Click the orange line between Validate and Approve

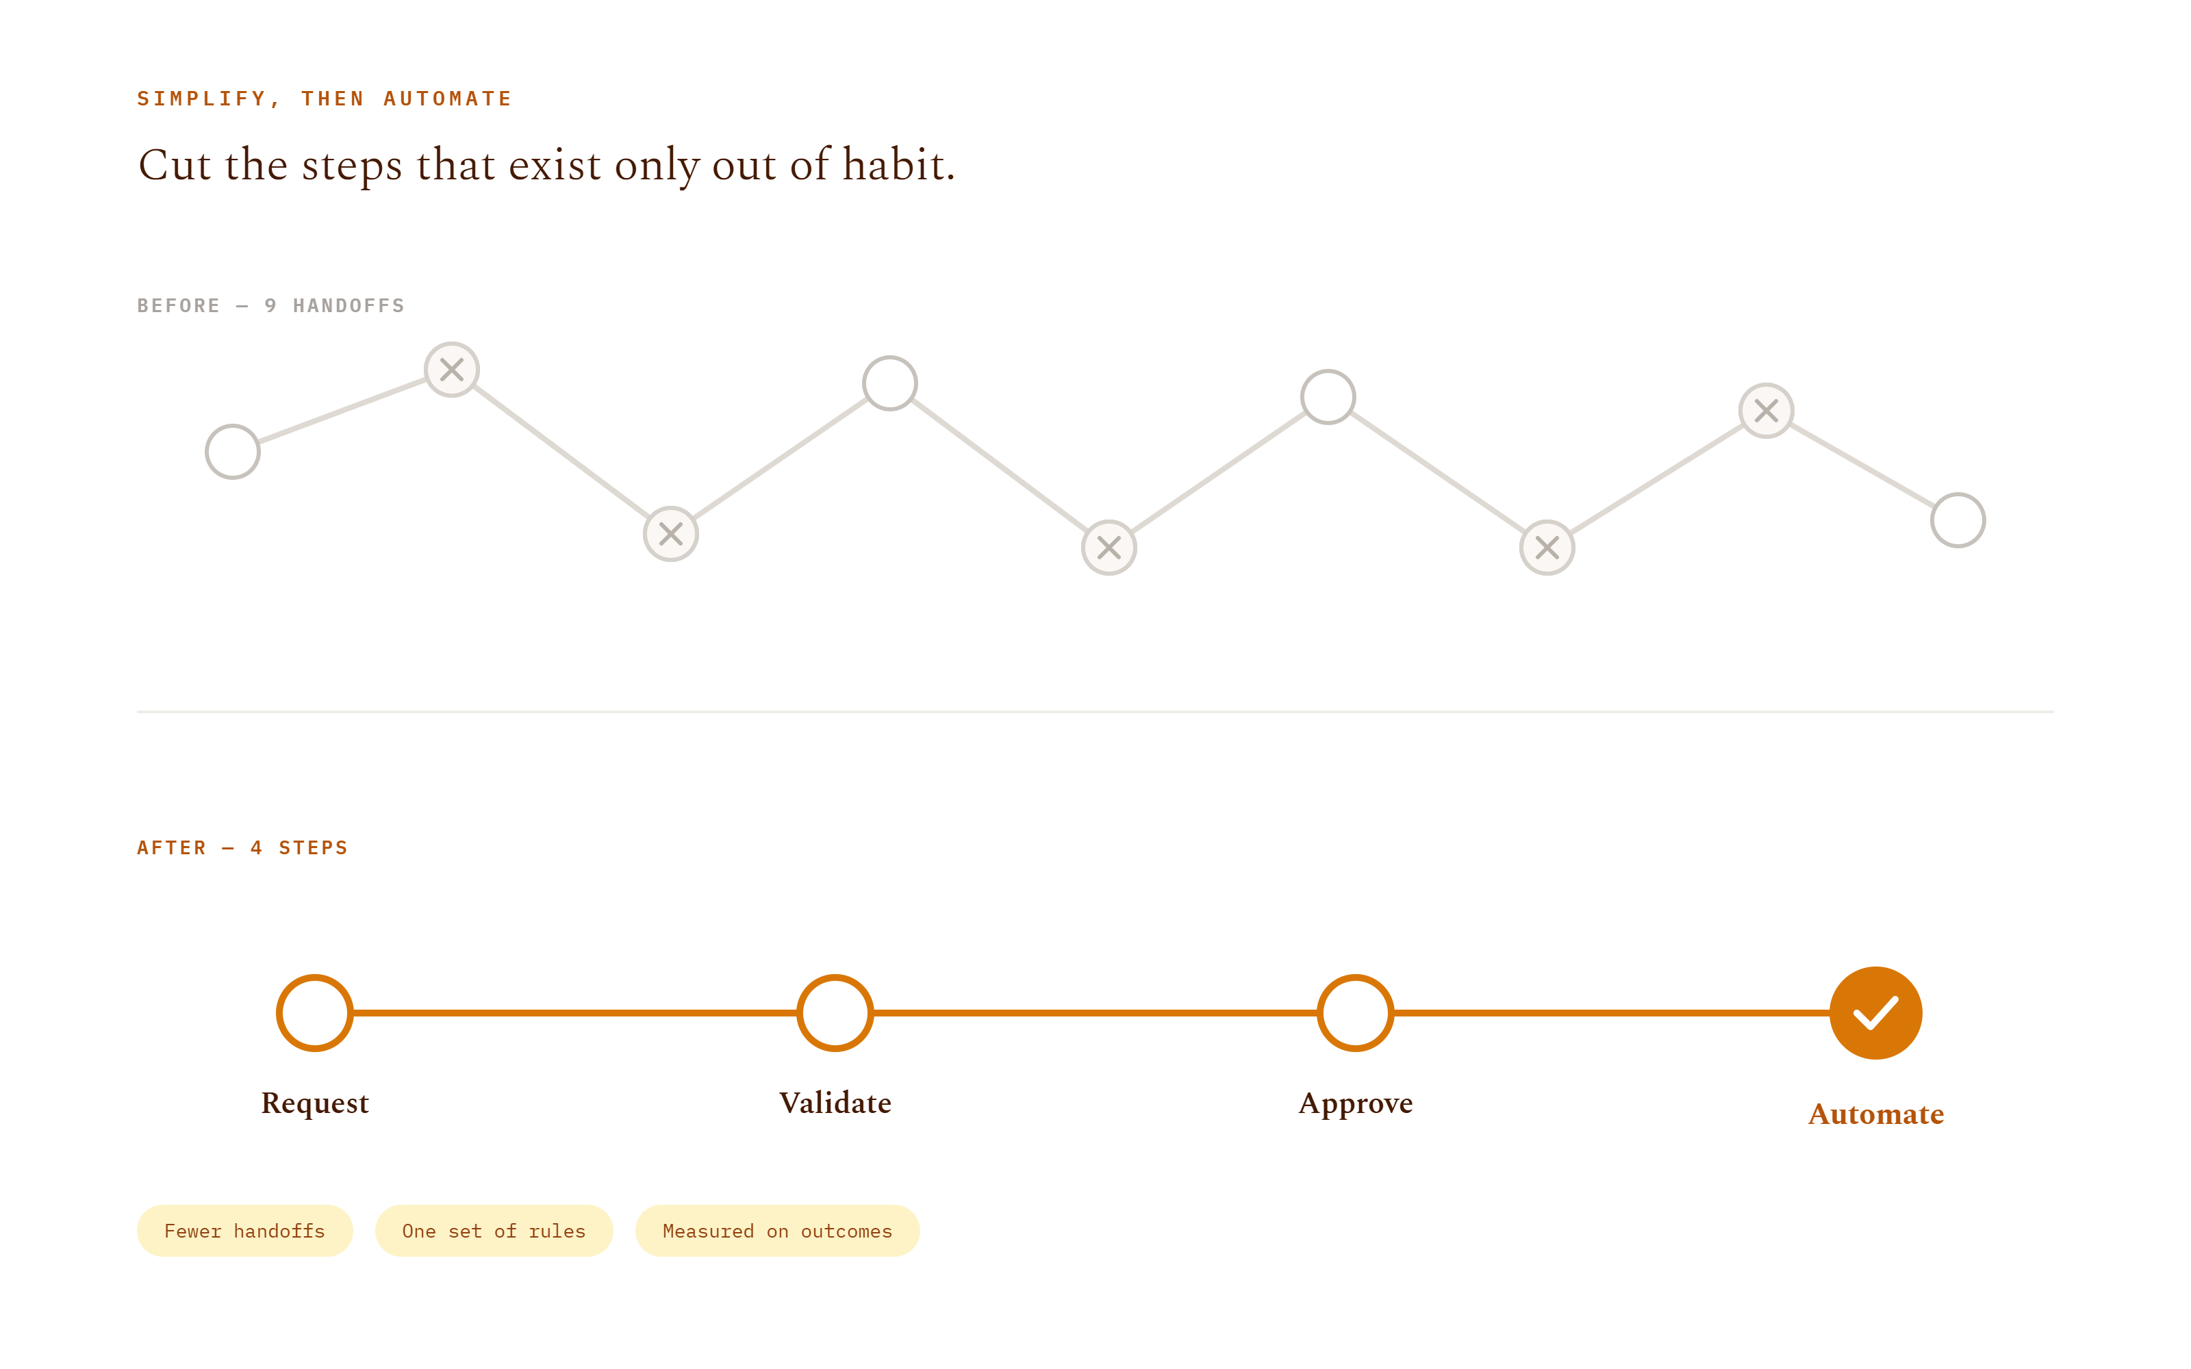pyautogui.click(x=1095, y=1013)
